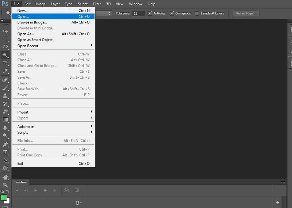Viewport: 292px width, 208px height.
Task: Choose Browse in Bridge...
Action: click(53, 22)
